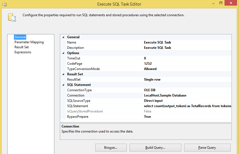Change the ConnectionType OLE DB value
Screen dimensions: 239x154
point(187,90)
